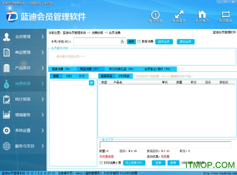Click the 总价 column header
Image resolution: width=237 pixels, height=175 pixels.
point(211,82)
